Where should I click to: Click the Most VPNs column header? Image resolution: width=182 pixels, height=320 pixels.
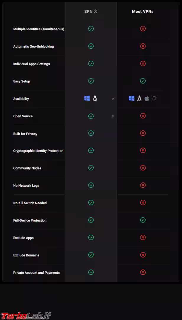[143, 12]
